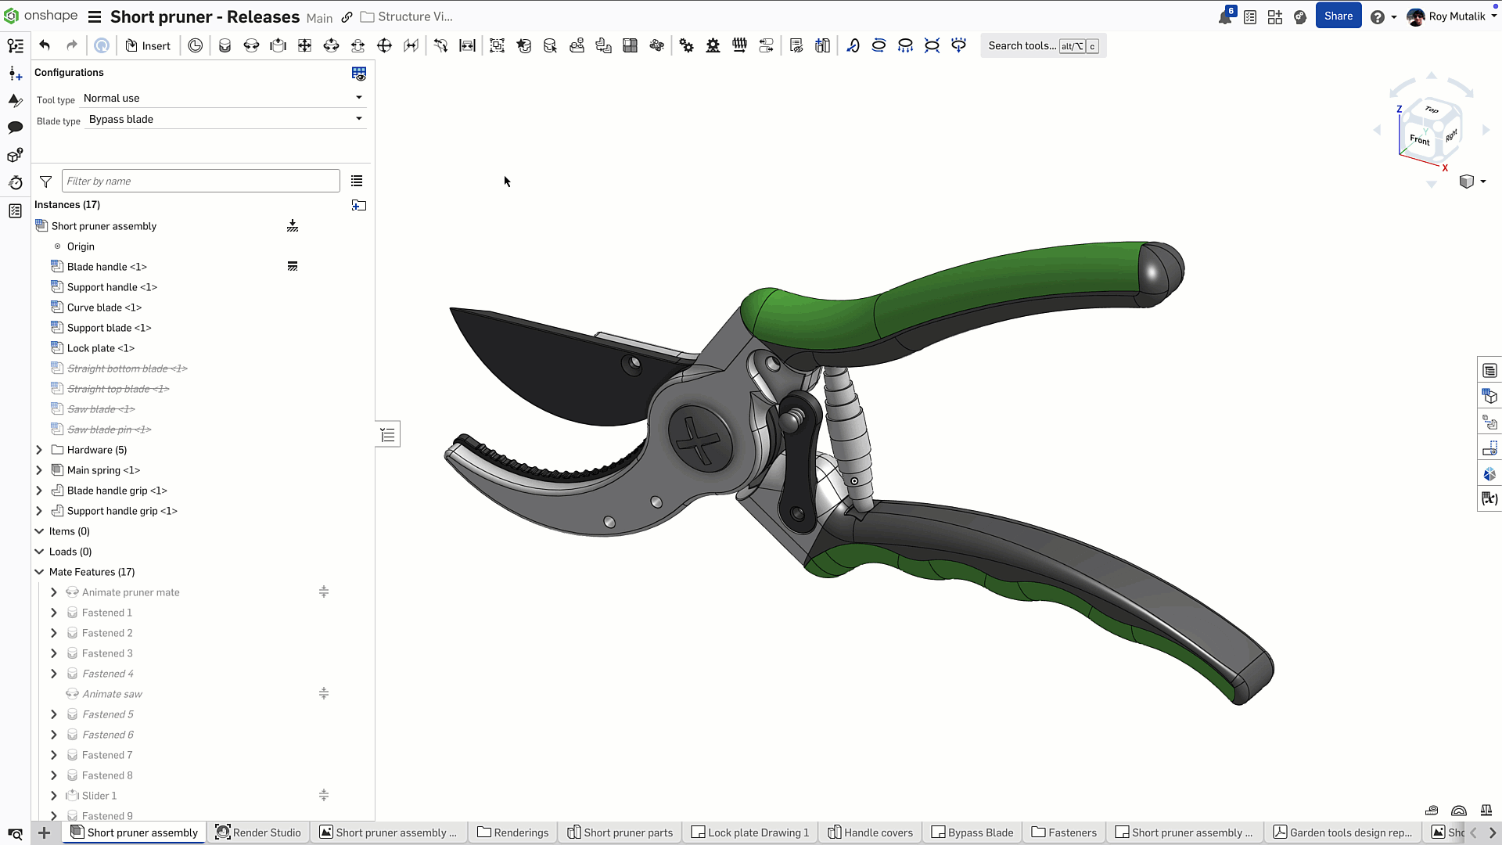The image size is (1502, 845).
Task: Expand the Hardware folder
Action: (39, 450)
